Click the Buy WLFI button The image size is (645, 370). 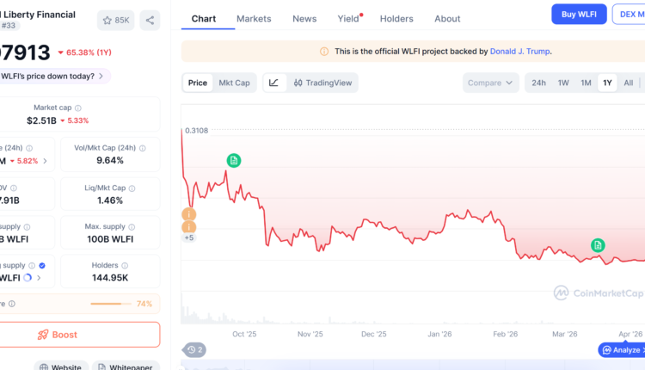tap(579, 14)
